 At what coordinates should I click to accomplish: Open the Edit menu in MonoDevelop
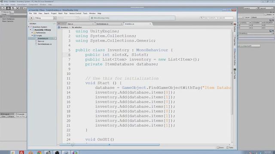tap(35, 13)
